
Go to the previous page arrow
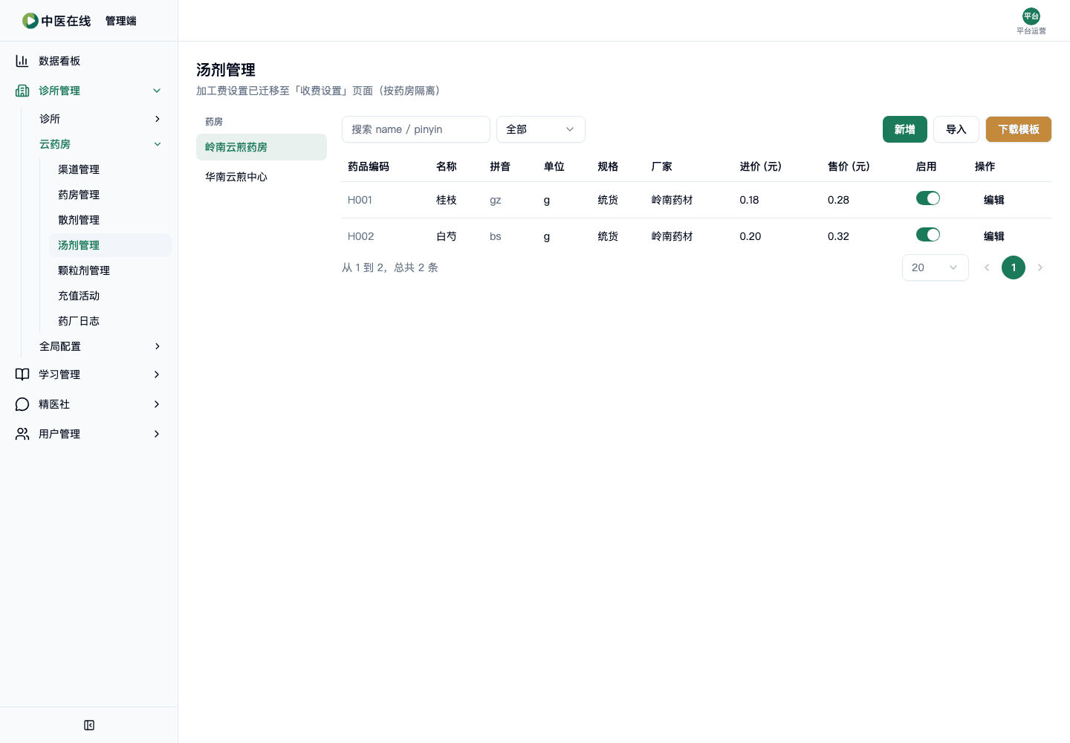pyautogui.click(x=987, y=267)
